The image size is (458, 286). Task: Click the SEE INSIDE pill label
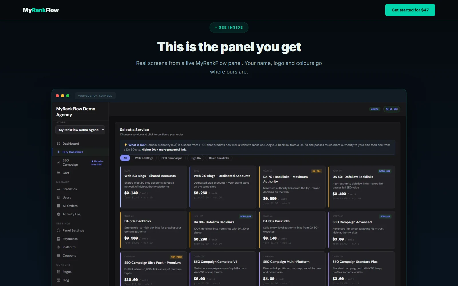click(229, 27)
